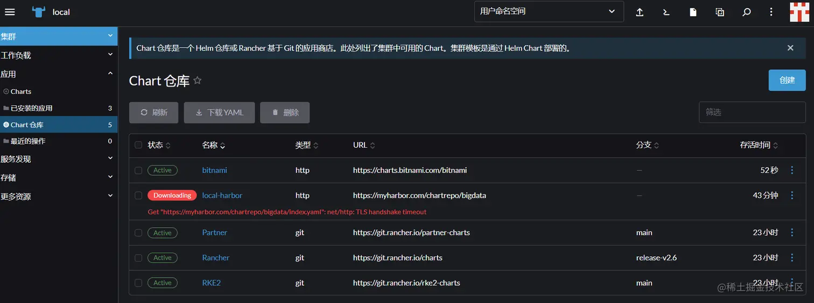Click the Rancher cow logo
Screen dimensions: 814x303
[38, 12]
